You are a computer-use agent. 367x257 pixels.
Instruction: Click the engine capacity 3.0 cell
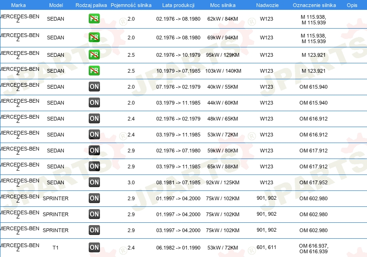point(131,182)
